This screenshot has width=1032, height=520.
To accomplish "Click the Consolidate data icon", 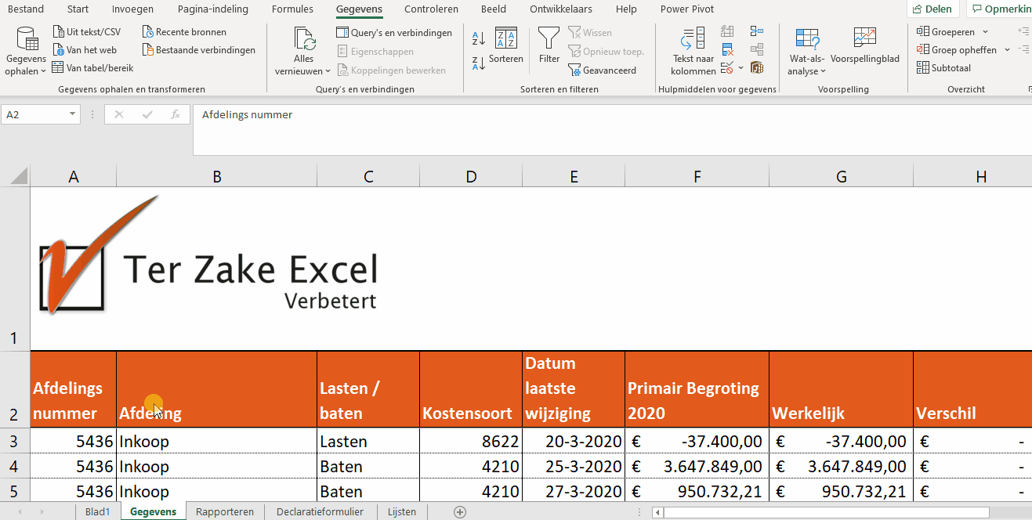I will point(756,31).
